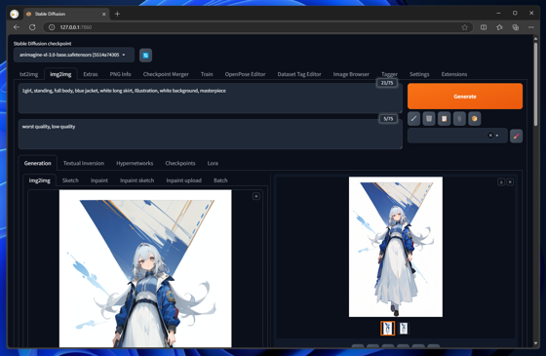
Task: Click the large generated output image
Action: click(396, 247)
